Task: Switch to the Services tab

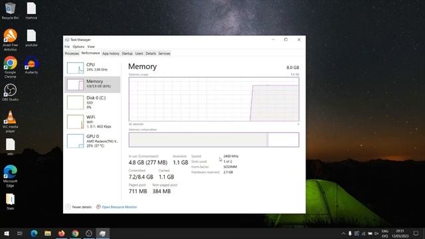Action: tap(164, 53)
